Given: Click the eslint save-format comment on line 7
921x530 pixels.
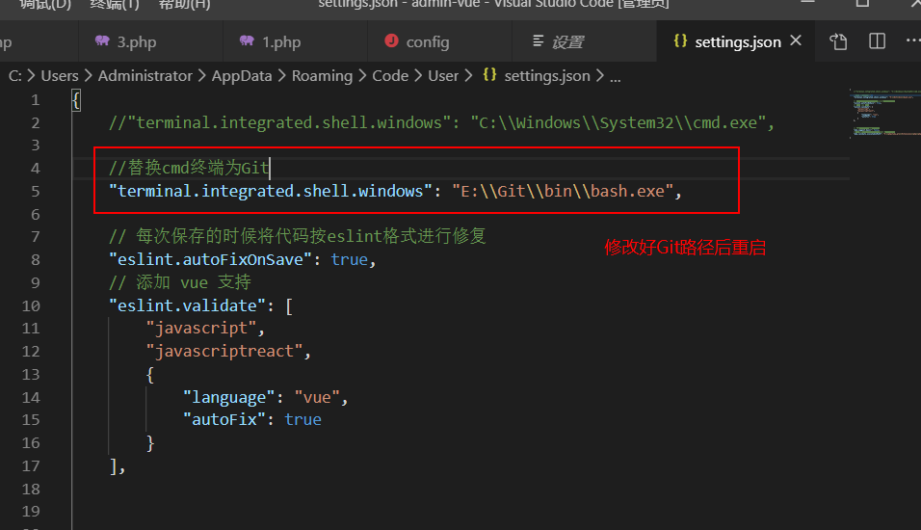Looking at the screenshot, I should (x=298, y=237).
